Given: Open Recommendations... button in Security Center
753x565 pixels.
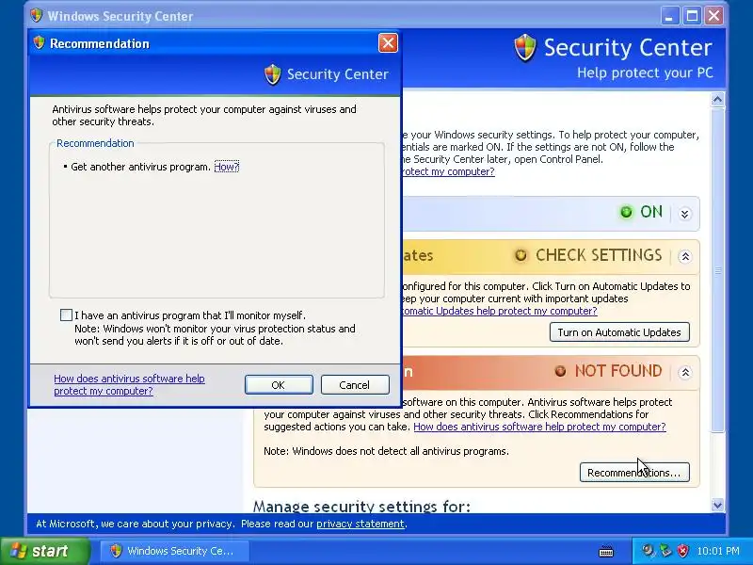Looking at the screenshot, I should coord(634,473).
